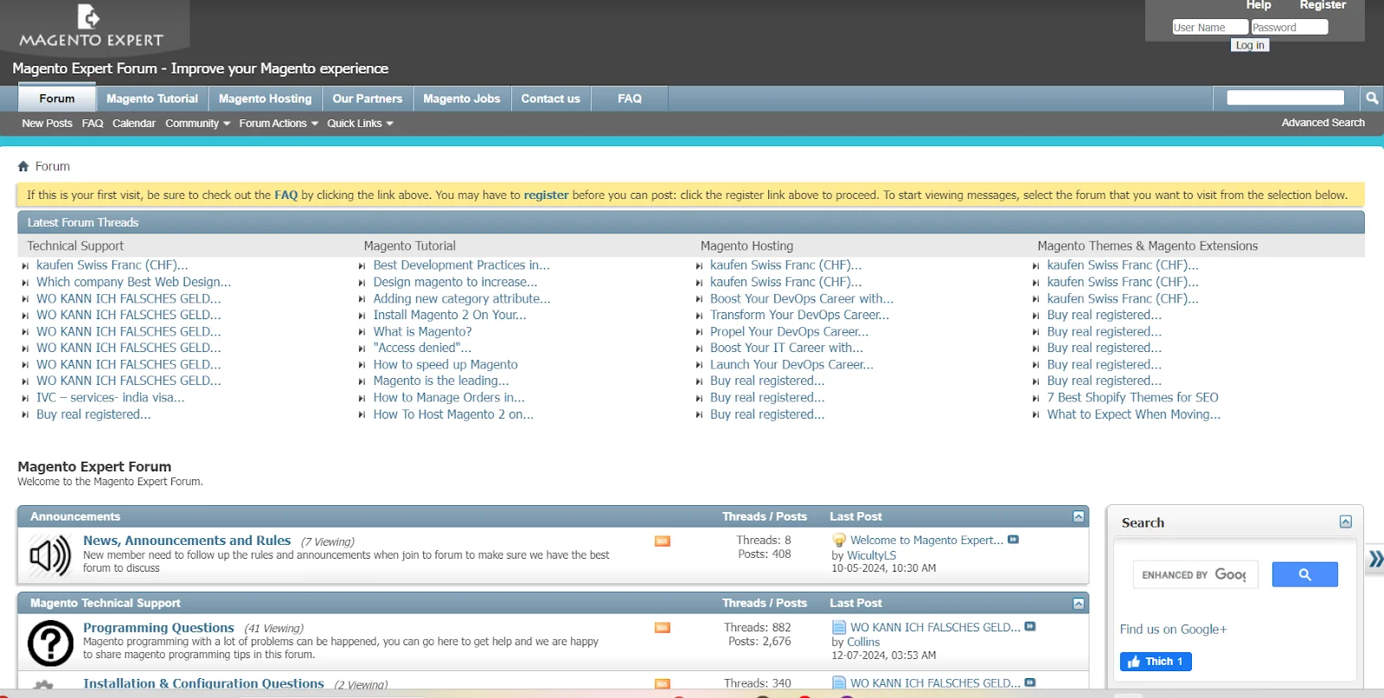Click lightbulb icon beside Welcome to Magento Expert
Image resolution: width=1384 pixels, height=698 pixels.
(x=838, y=541)
